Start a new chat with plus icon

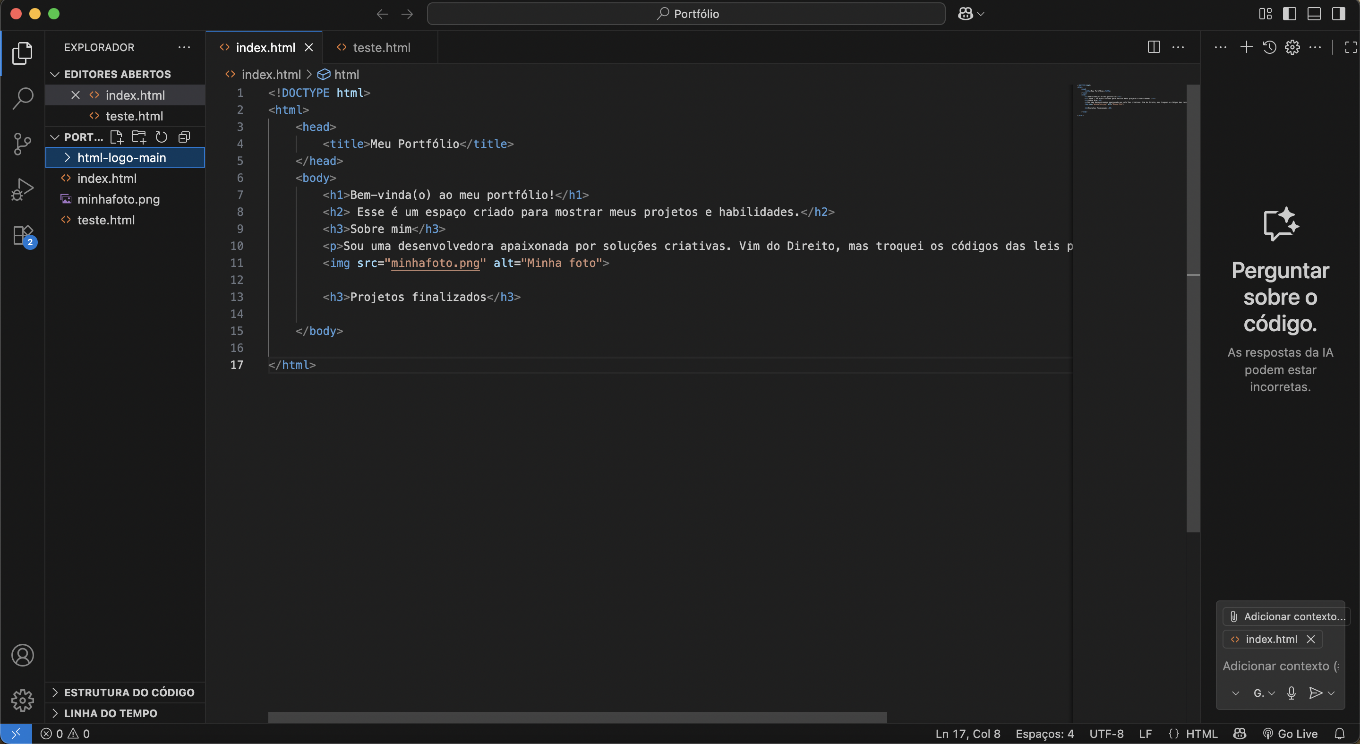1246,47
